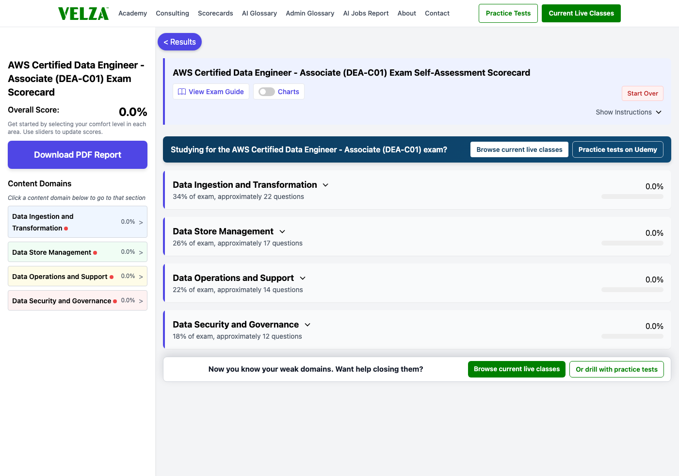Screen dimensions: 679x476
Task: Expand the Data Operations and Support chevron
Action: point(303,278)
